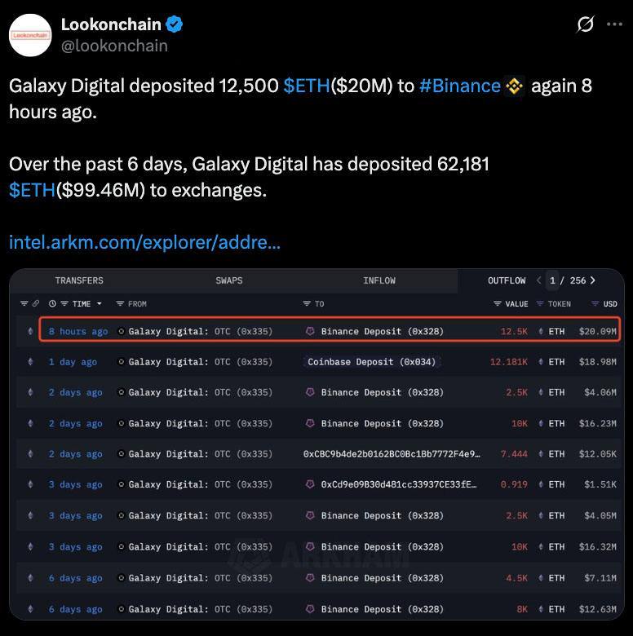Click the link chain icon in table header
This screenshot has height=636, width=633.
click(36, 303)
